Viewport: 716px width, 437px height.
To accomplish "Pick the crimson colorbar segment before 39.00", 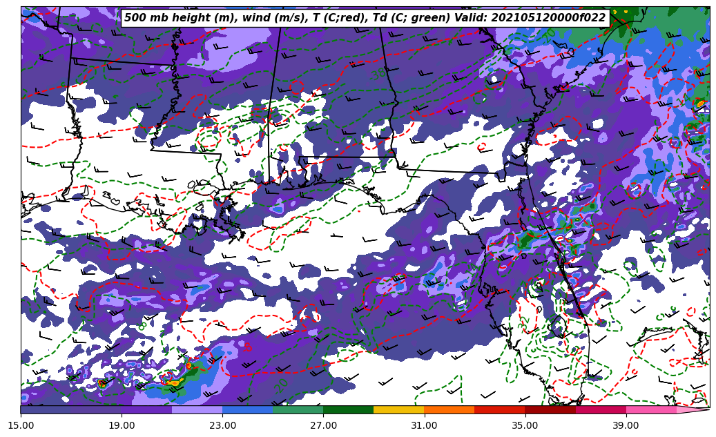I will [601, 409].
